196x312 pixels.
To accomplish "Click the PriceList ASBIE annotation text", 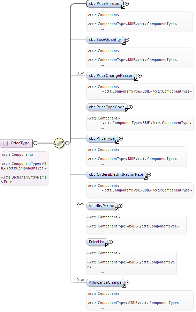I will pos(131,262).
